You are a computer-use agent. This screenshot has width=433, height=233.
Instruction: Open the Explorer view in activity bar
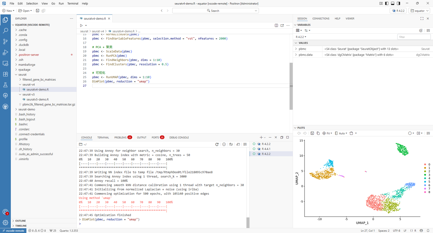pyautogui.click(x=5, y=20)
